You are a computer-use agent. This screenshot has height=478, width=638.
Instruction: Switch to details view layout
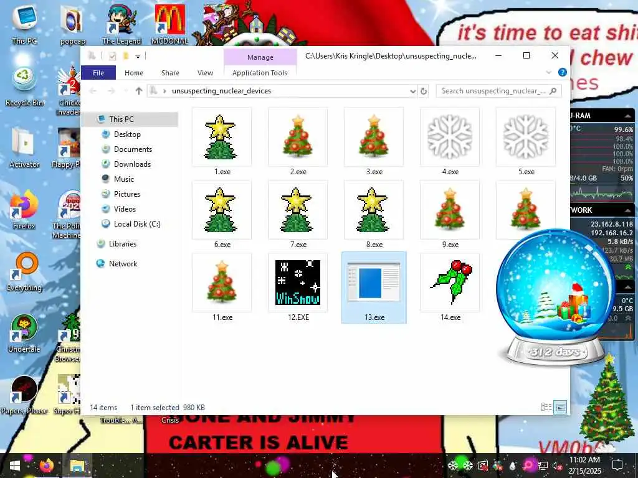coord(546,407)
